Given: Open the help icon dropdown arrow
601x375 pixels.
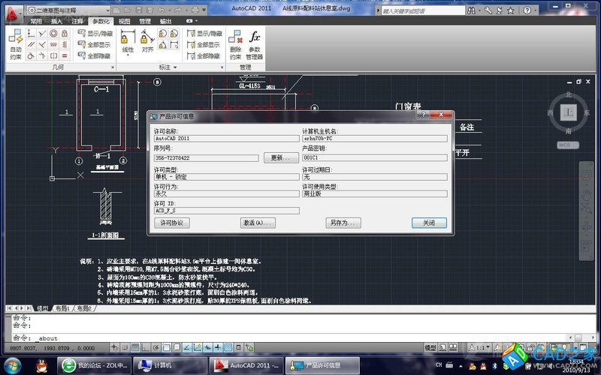Looking at the screenshot, I should click(536, 10).
